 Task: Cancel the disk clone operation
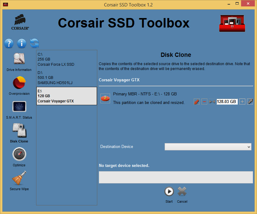tap(182, 192)
